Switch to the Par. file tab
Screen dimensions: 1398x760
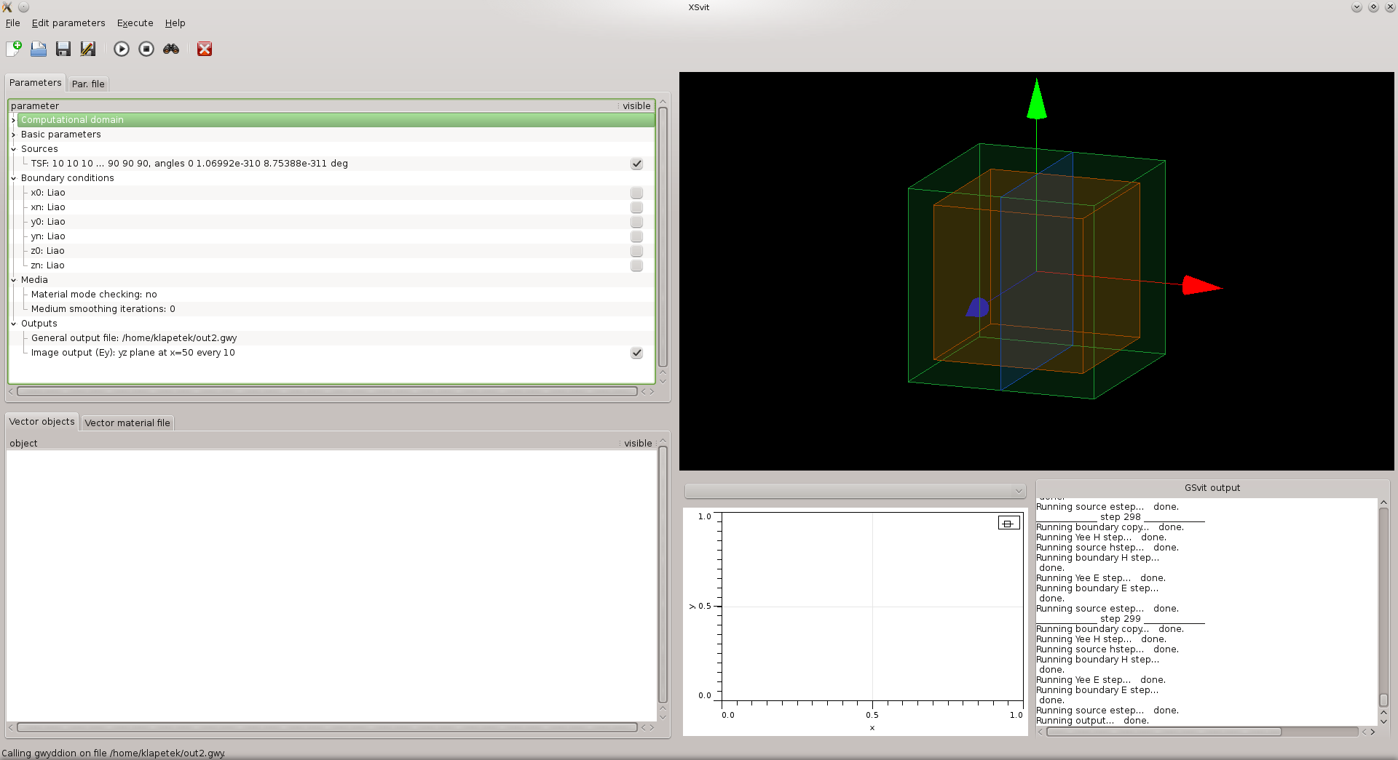(x=88, y=84)
